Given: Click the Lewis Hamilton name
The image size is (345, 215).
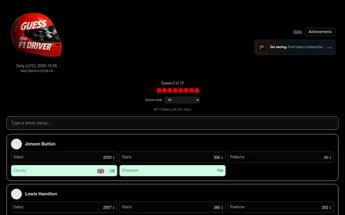Looking at the screenshot, I should tap(41, 194).
